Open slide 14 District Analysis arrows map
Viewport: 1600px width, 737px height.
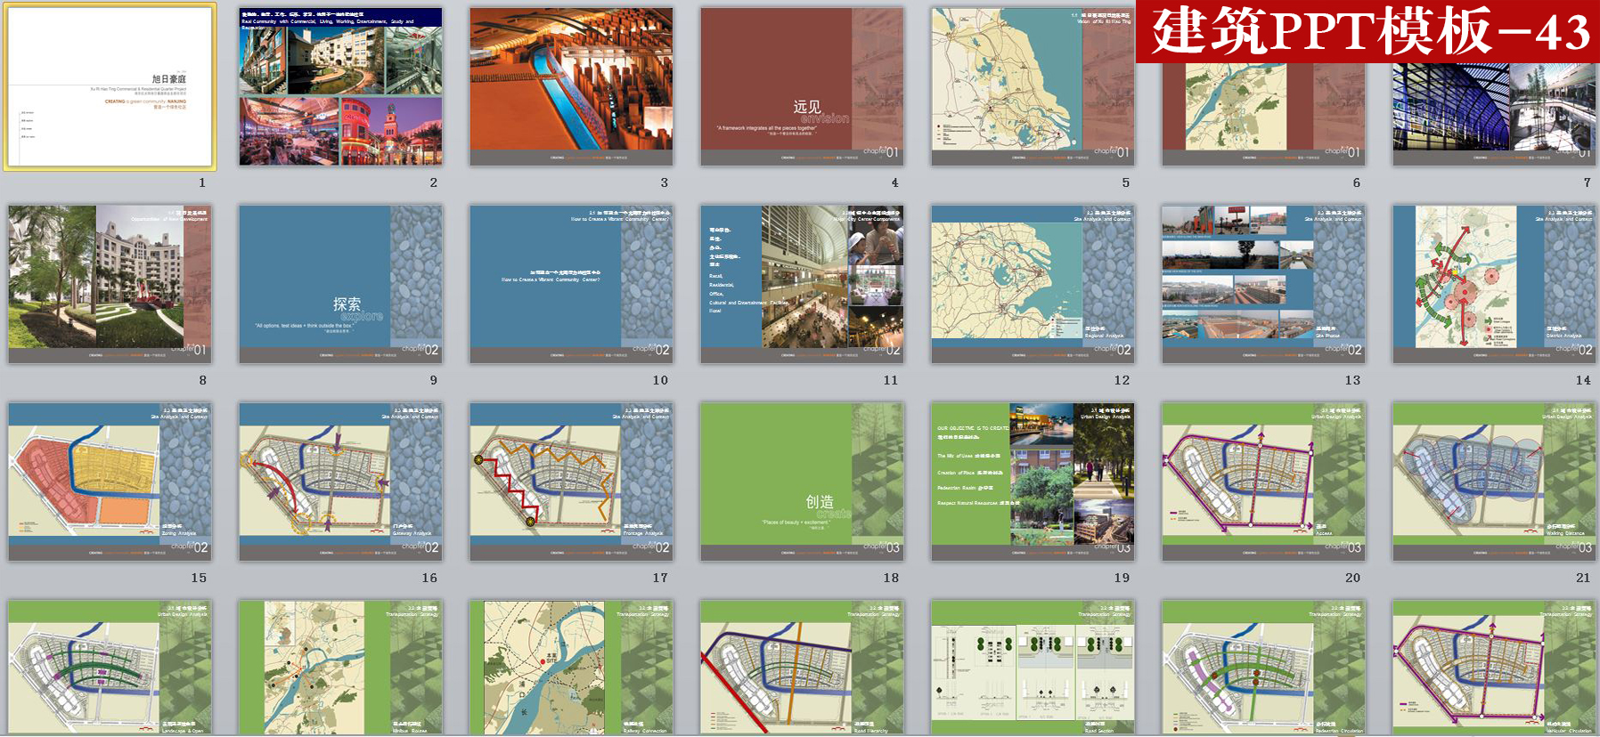(1494, 284)
